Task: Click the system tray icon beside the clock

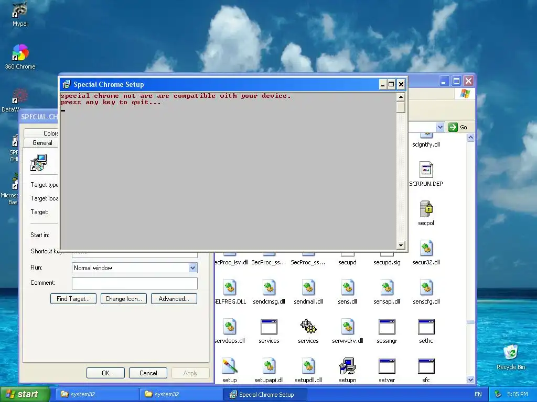Action: coord(498,394)
